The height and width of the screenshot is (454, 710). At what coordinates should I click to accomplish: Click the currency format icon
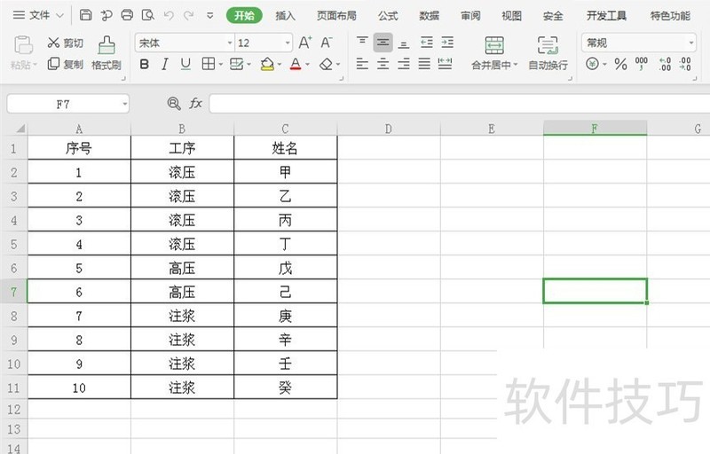pyautogui.click(x=592, y=64)
